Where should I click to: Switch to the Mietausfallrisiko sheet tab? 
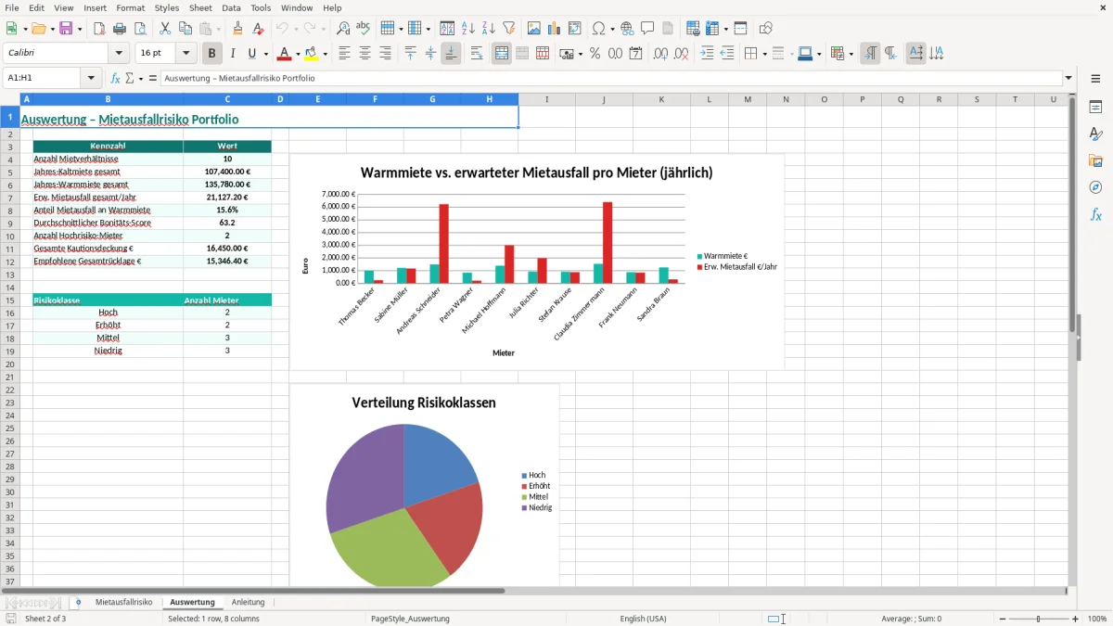click(123, 602)
